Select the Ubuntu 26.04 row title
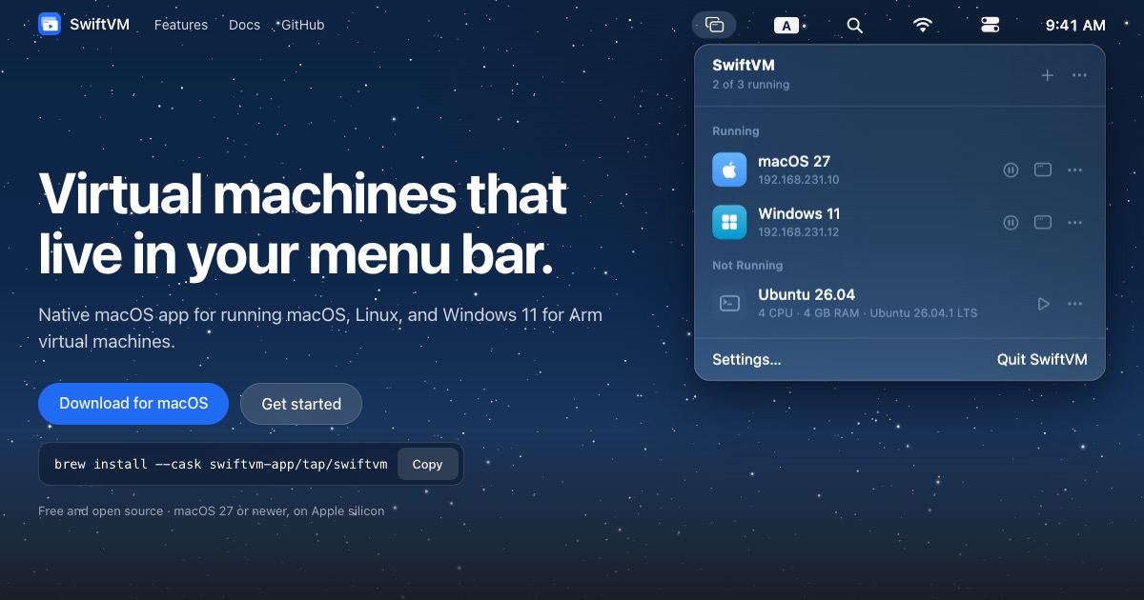 click(807, 294)
